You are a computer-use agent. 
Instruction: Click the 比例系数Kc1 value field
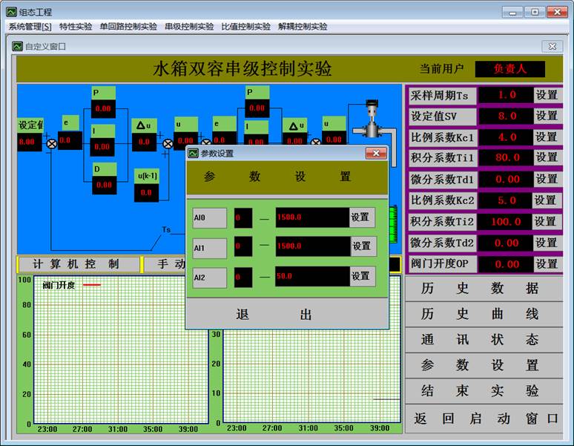point(506,137)
